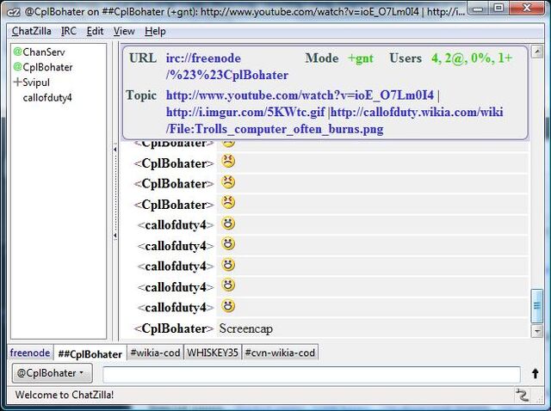Screen dimensions: 551x411
Task: Switch to the ##CplBohater tab
Action: 90,353
